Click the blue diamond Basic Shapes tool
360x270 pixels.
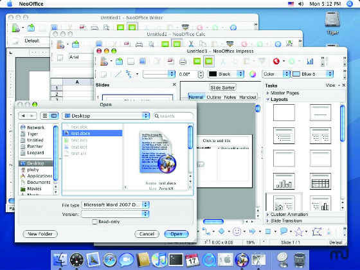coord(221,231)
